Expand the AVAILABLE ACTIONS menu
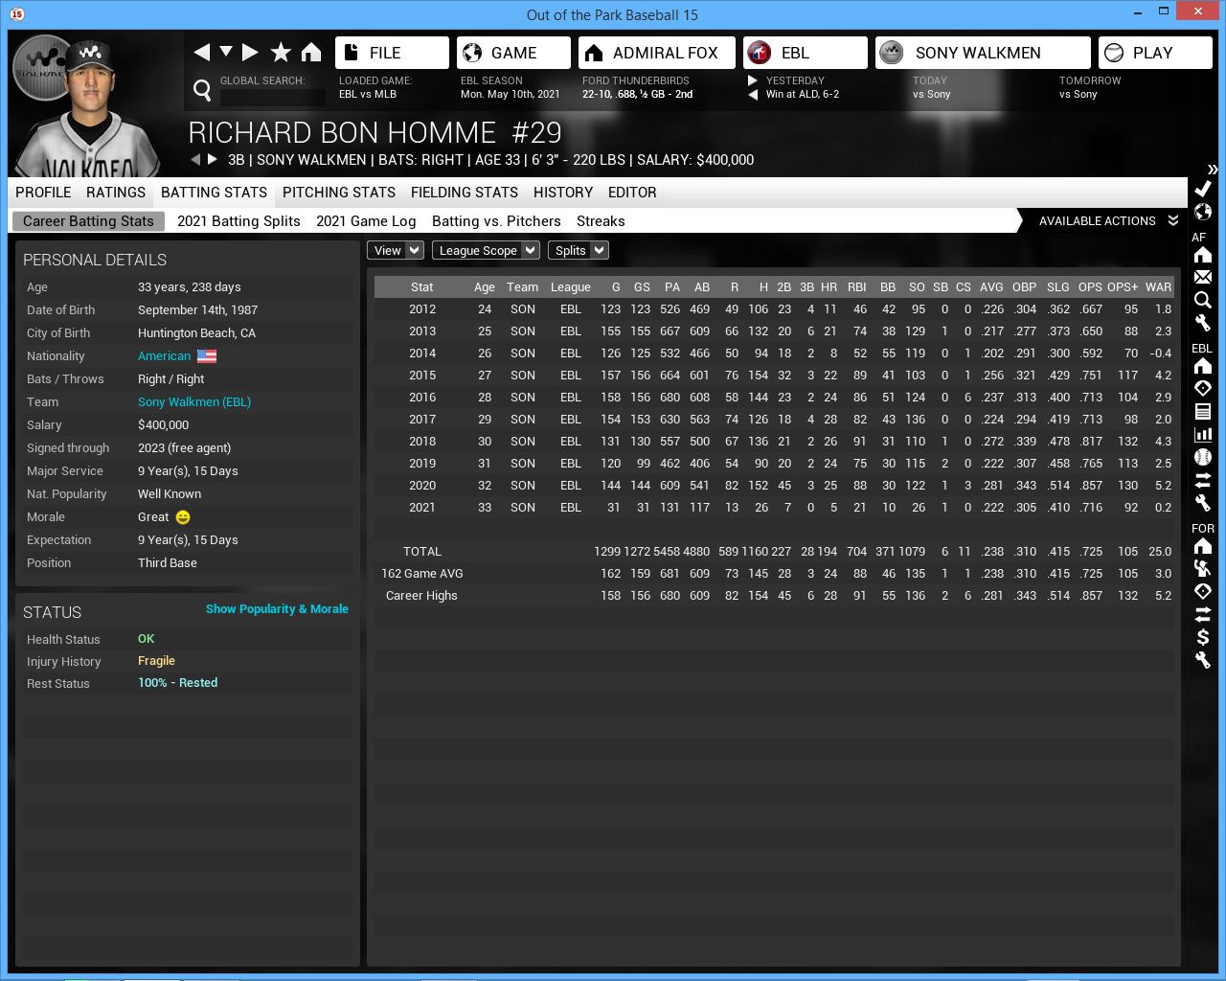 (x=1108, y=221)
